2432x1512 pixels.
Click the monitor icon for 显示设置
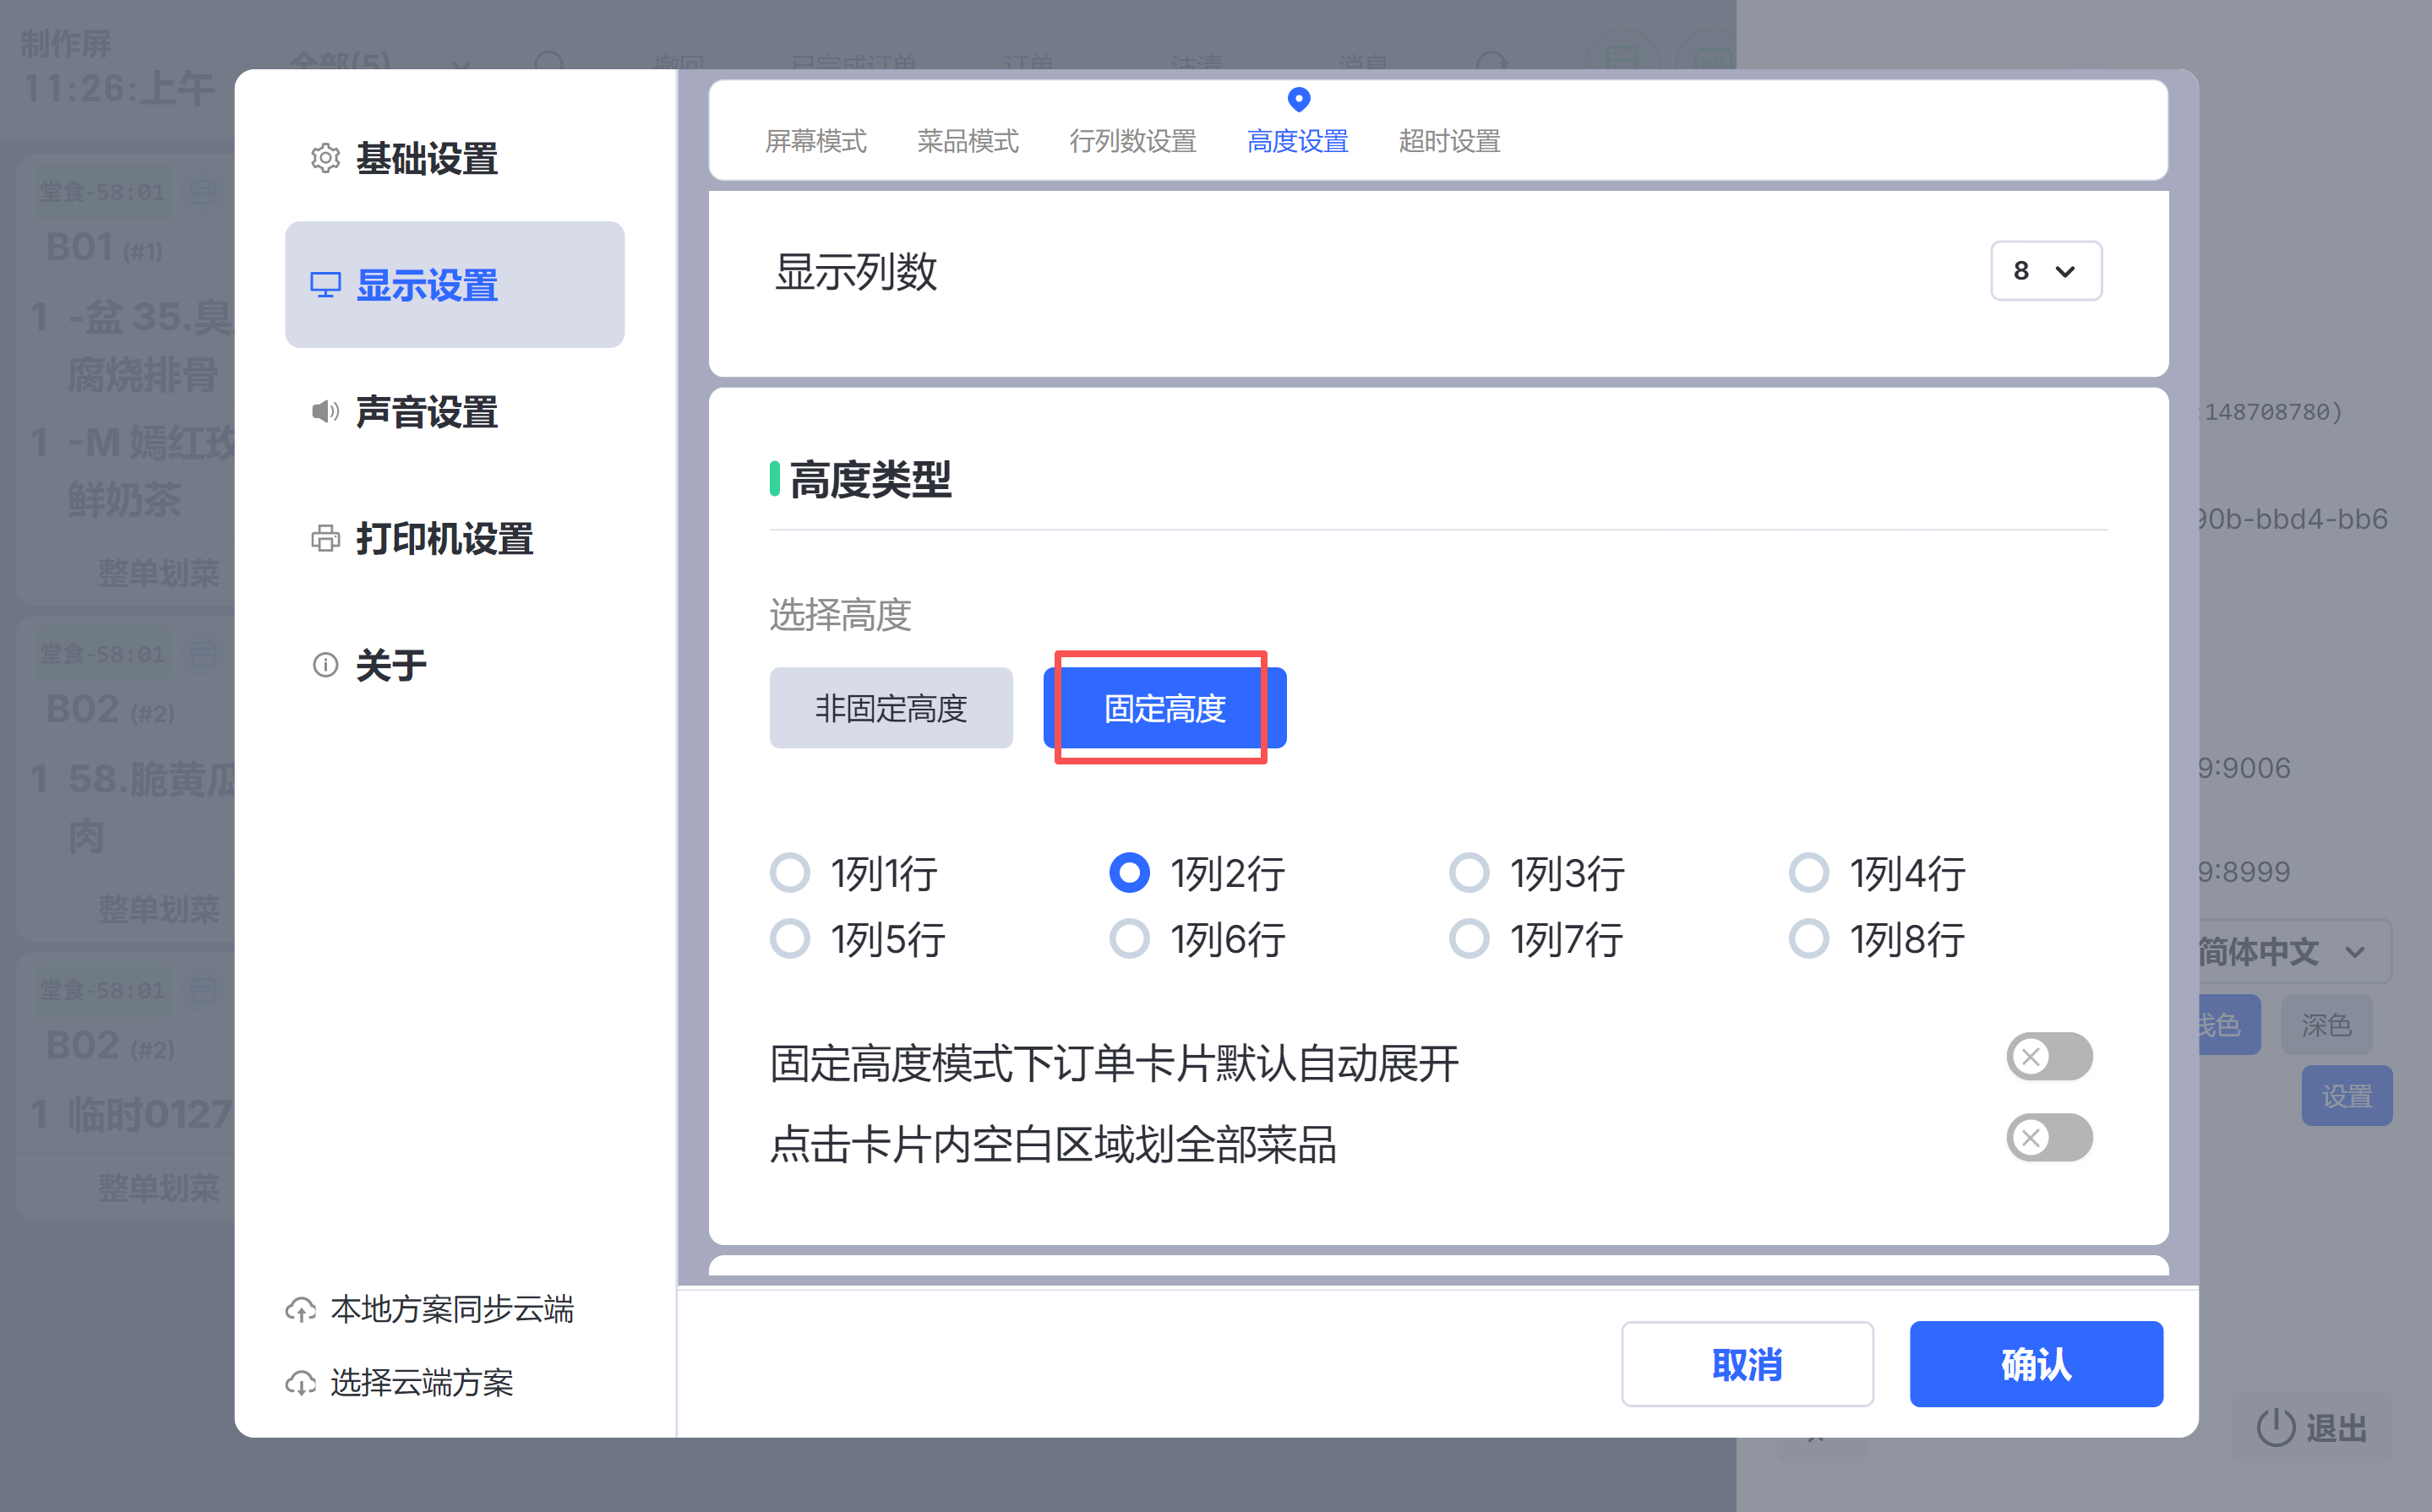(325, 285)
